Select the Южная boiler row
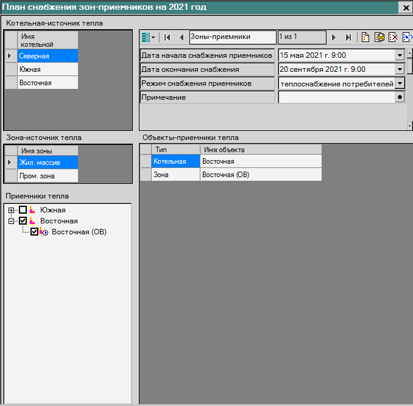Viewport: 413px width, 406px height. tap(48, 69)
